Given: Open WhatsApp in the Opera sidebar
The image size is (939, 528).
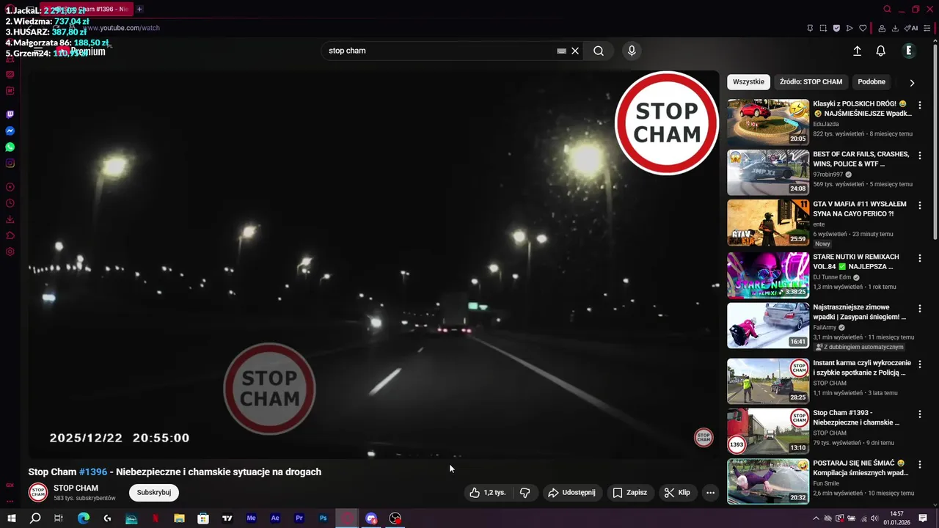Looking at the screenshot, I should point(10,147).
